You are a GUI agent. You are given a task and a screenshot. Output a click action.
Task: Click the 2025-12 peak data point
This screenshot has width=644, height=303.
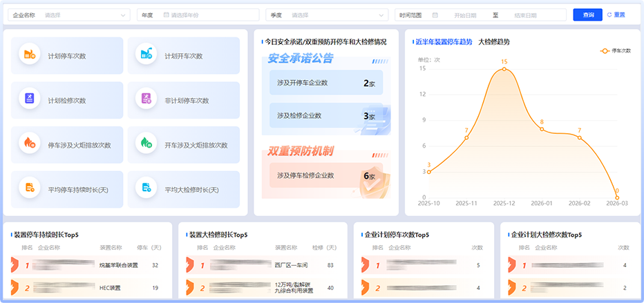[x=504, y=69]
